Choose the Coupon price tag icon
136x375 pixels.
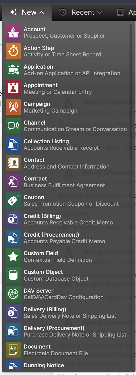pyautogui.click(x=13, y=200)
